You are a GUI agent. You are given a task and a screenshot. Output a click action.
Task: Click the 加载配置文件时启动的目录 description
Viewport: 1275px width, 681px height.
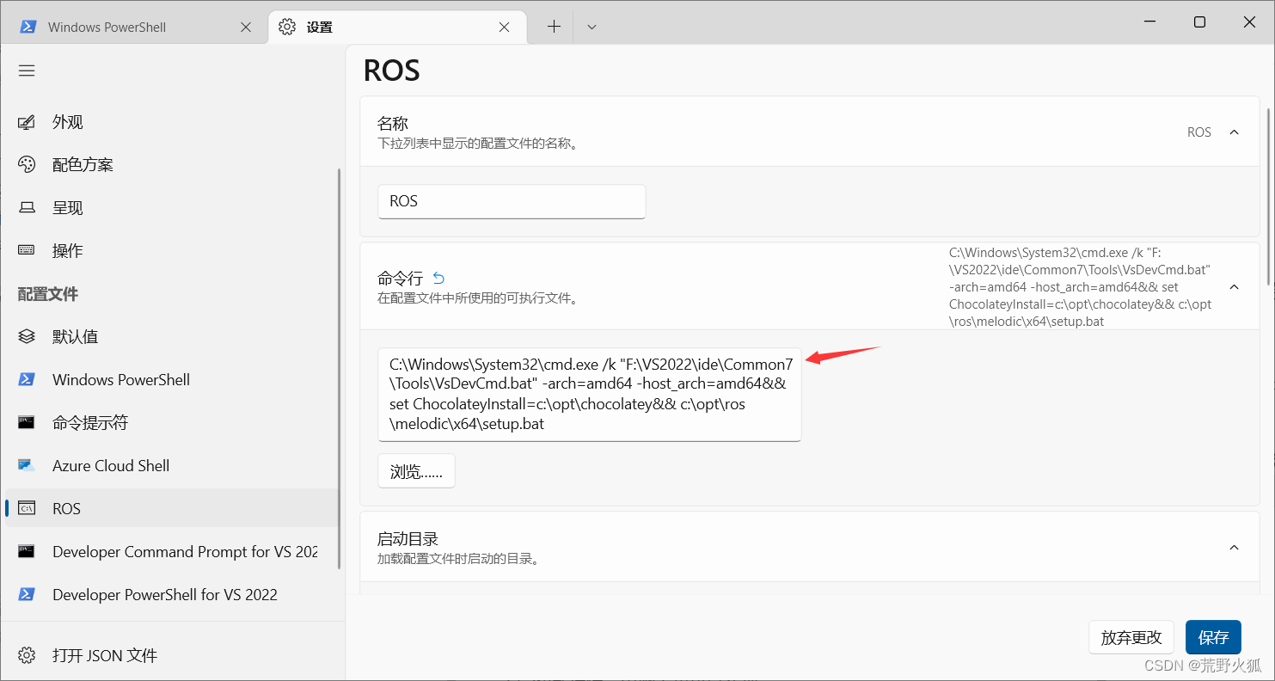(459, 559)
